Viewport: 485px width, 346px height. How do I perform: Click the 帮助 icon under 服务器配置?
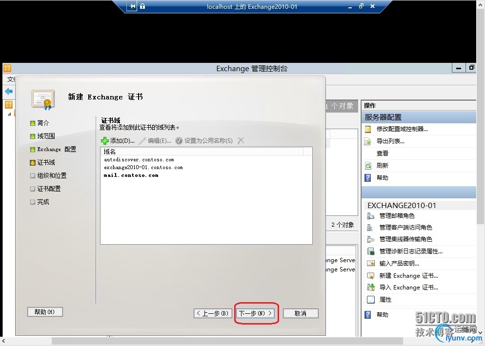pos(368,178)
